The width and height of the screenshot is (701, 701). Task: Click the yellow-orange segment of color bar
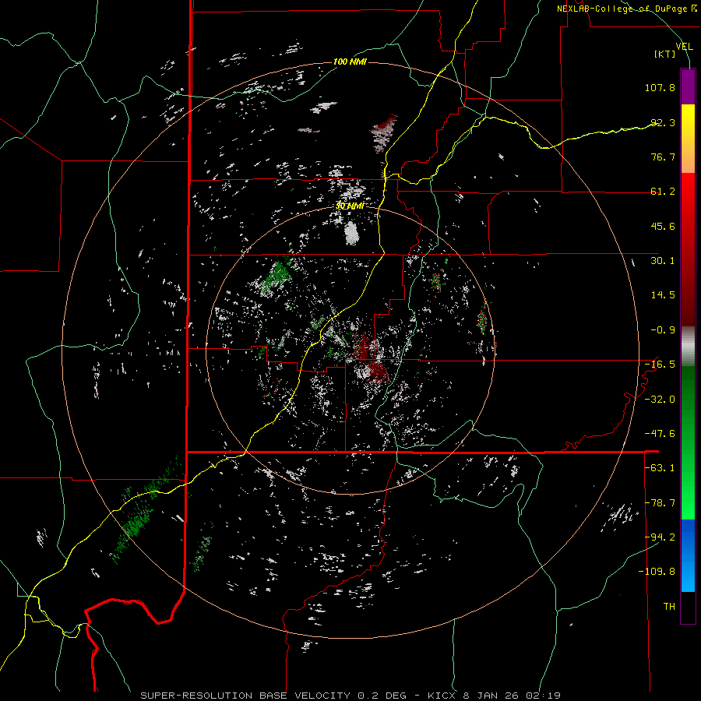coord(688,139)
